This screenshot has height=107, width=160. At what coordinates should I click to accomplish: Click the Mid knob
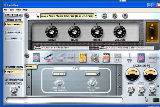pos(152,25)
